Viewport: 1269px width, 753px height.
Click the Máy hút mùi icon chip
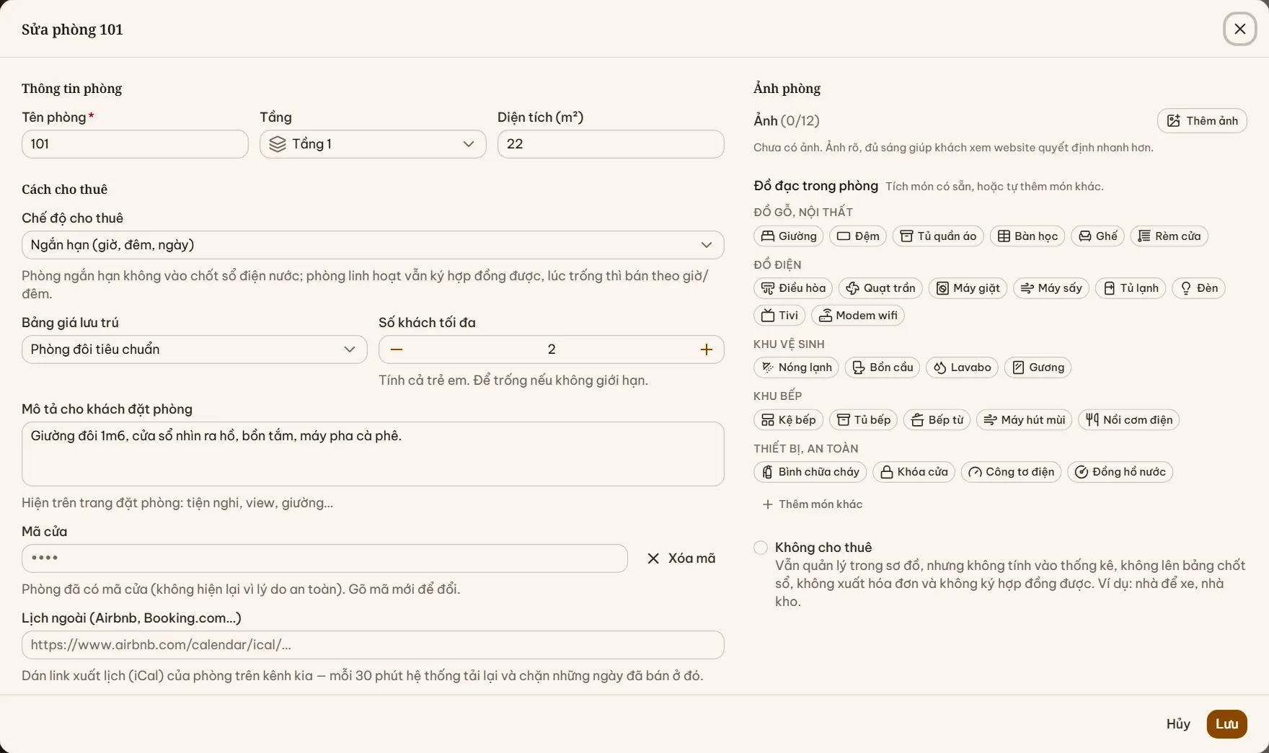coord(1024,420)
